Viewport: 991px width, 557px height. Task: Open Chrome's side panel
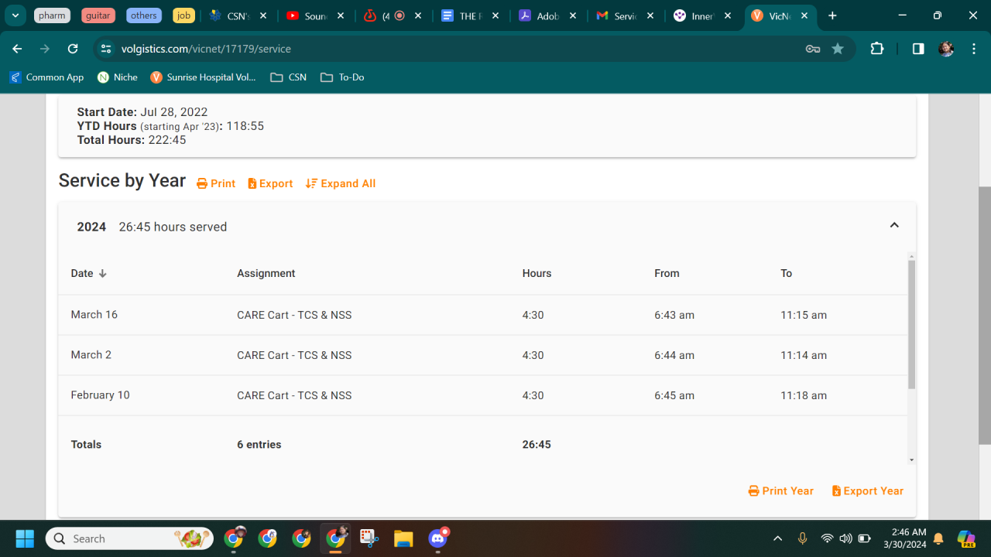(918, 49)
